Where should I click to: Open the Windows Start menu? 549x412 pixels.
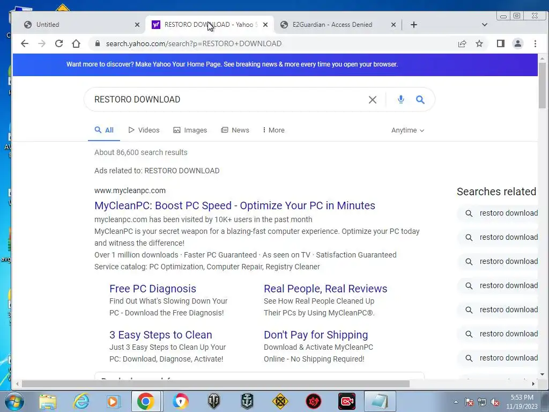[13, 401]
